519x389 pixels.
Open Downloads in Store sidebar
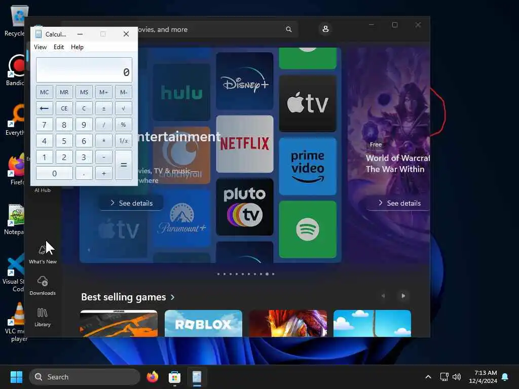pyautogui.click(x=43, y=286)
